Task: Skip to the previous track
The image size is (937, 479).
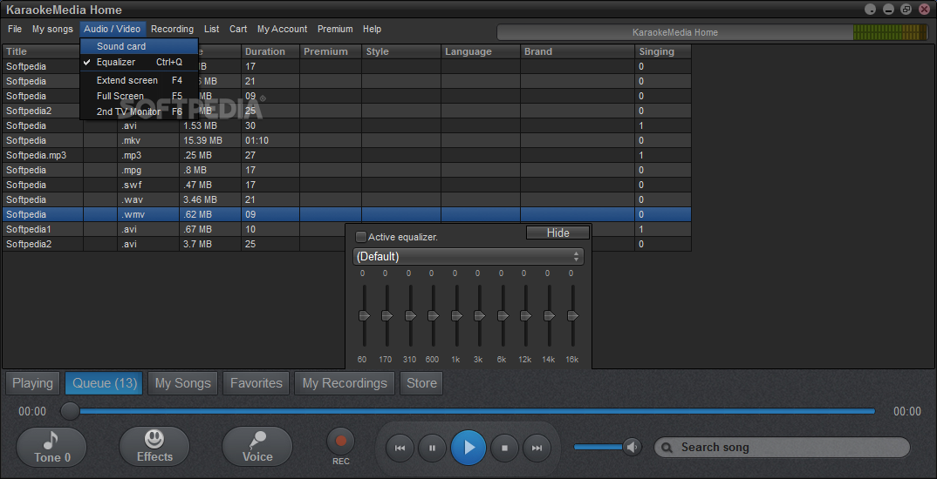Action: pos(400,448)
